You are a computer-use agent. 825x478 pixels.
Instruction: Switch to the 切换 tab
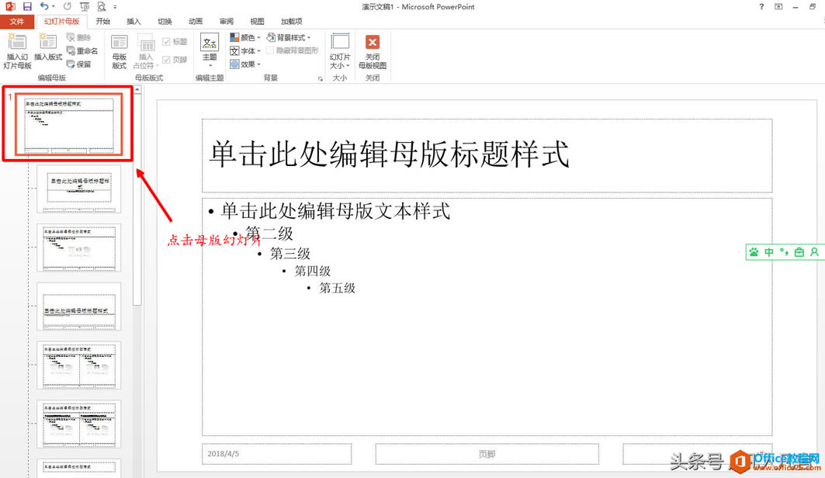coord(165,22)
